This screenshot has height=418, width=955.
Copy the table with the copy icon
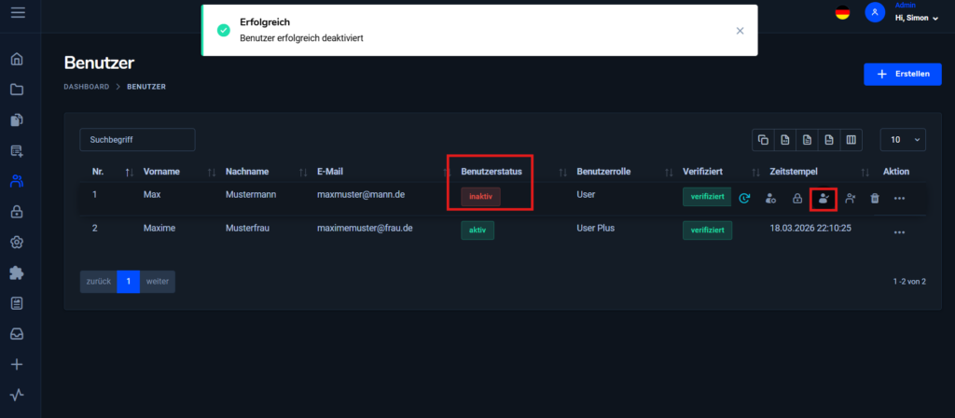click(x=763, y=140)
